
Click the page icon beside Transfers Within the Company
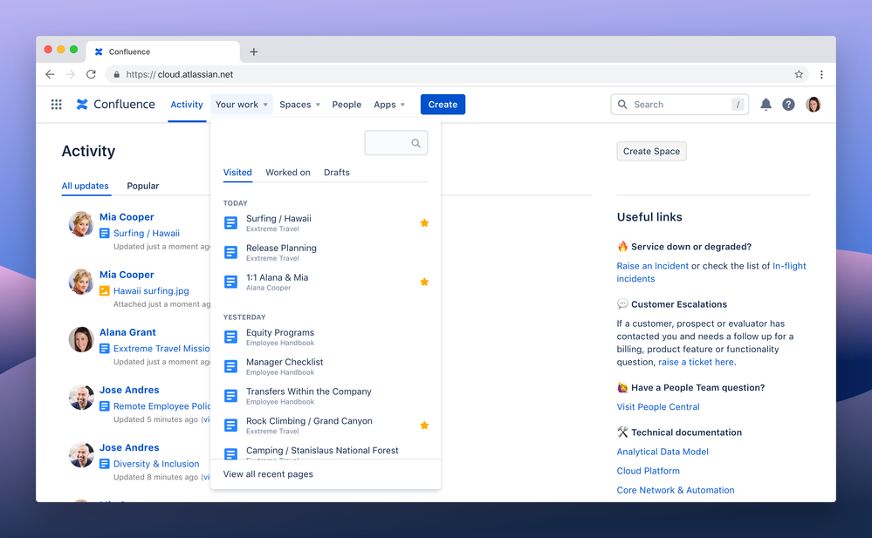click(x=230, y=396)
